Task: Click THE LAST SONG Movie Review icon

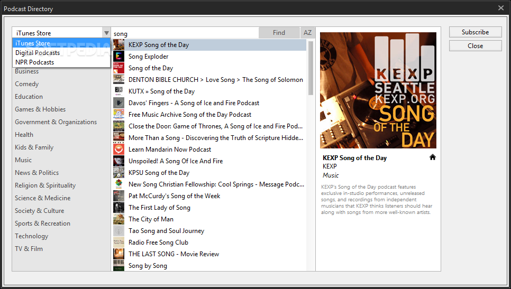Action: [x=118, y=254]
